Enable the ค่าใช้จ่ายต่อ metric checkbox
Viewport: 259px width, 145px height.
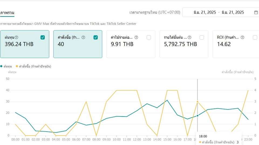(149, 37)
